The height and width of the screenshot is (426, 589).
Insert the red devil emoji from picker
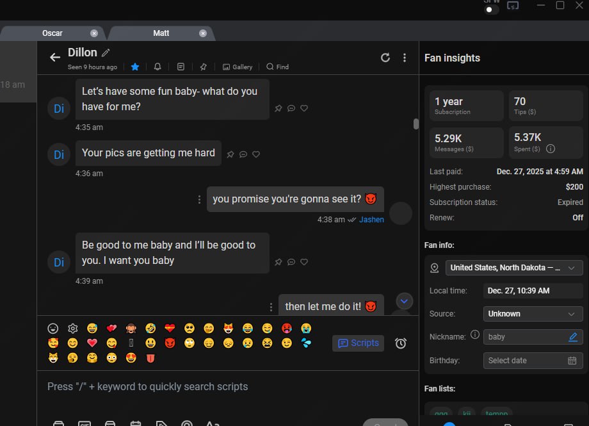[x=170, y=343]
